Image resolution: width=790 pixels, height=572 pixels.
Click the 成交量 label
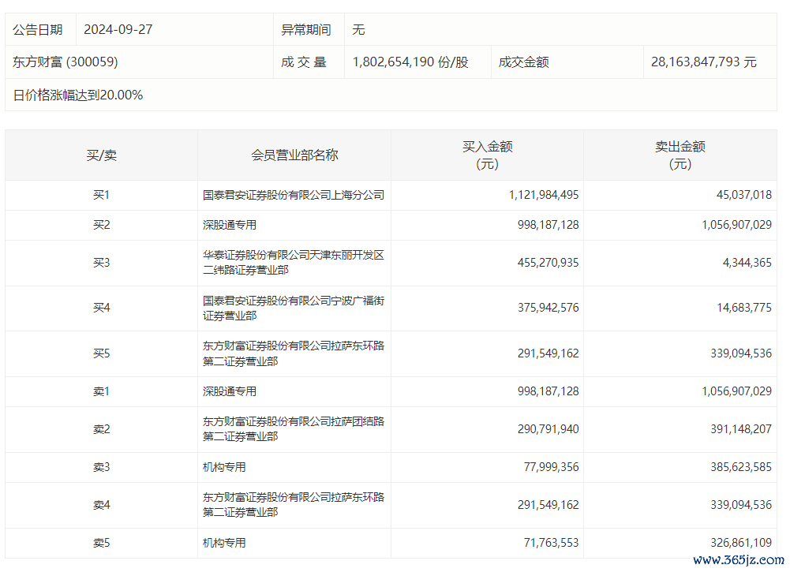[x=304, y=62]
